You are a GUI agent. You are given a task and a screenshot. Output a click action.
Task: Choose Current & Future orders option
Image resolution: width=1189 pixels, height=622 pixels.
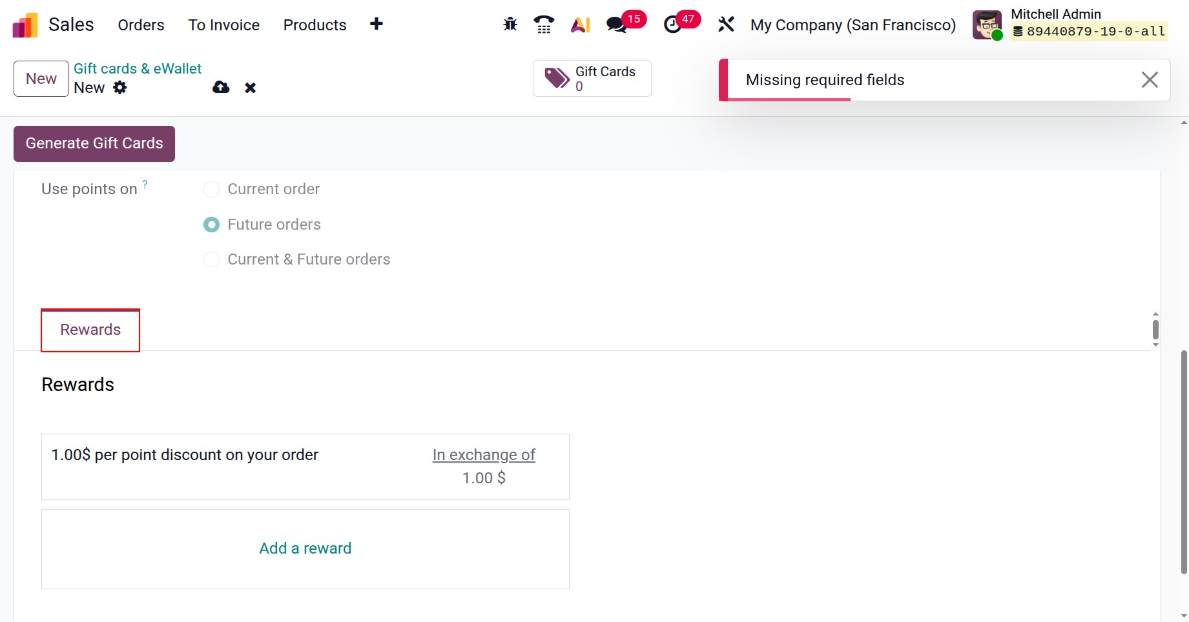click(x=211, y=259)
